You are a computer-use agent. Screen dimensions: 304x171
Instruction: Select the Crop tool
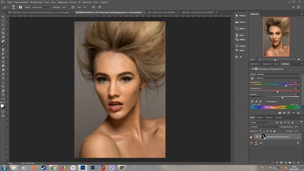(3, 33)
